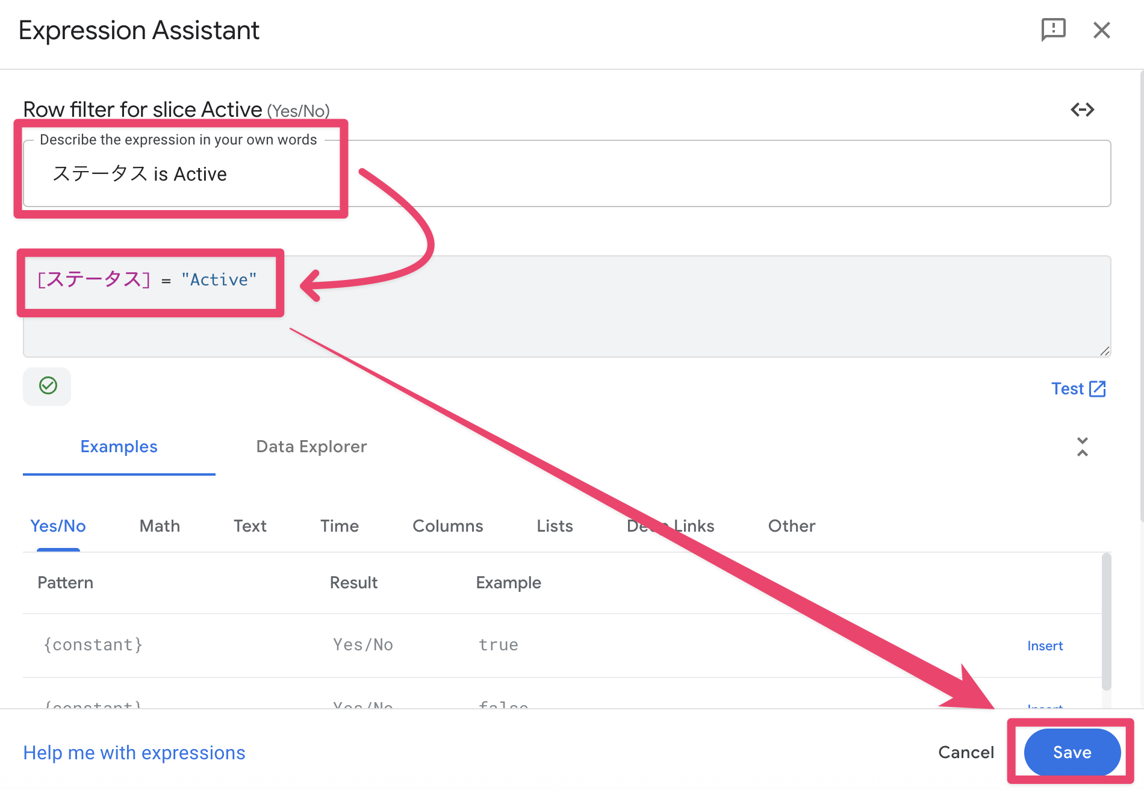Show the Columns examples category
Screen dimensions: 1144x790
coord(447,526)
